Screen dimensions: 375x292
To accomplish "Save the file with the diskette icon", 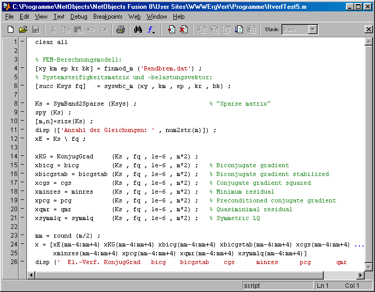I will [36, 30].
